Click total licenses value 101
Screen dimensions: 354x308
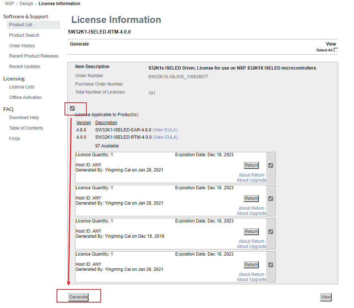(x=152, y=93)
